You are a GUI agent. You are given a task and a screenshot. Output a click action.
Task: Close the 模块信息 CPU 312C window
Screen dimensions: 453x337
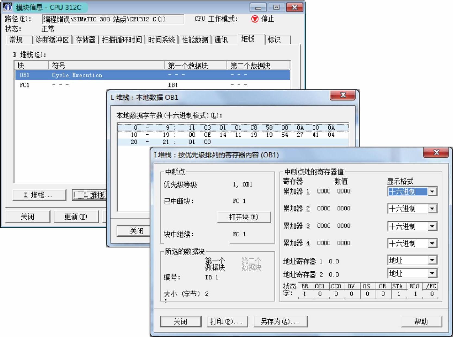[295, 7]
